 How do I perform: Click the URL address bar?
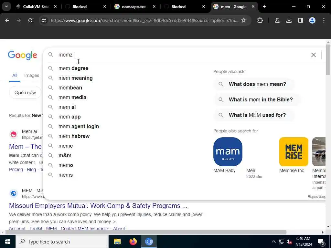tap(144, 20)
